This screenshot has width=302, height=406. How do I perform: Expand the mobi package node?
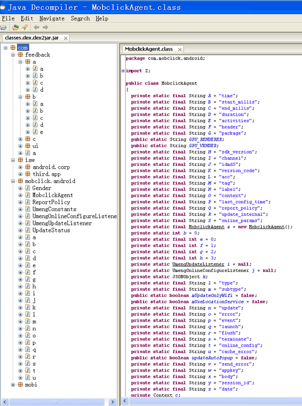[x=13, y=385]
